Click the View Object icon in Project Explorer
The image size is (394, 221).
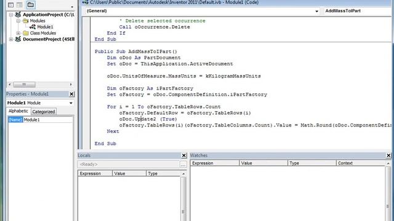point(20,5)
